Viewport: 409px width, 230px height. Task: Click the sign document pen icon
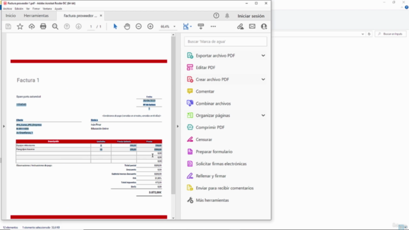pos(240,26)
